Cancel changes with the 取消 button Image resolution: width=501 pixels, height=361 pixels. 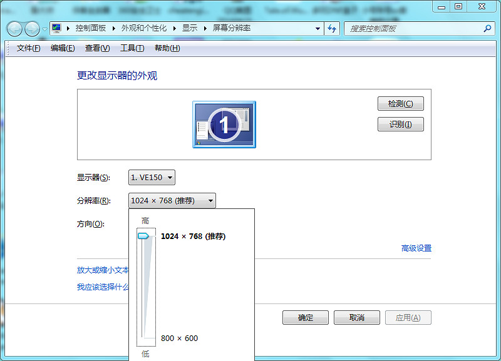pos(356,317)
